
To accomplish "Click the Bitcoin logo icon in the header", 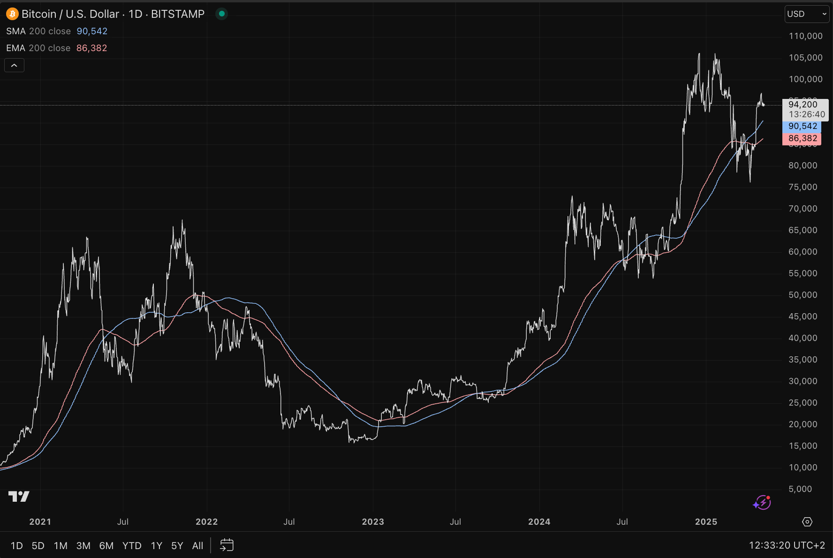I will coord(12,14).
